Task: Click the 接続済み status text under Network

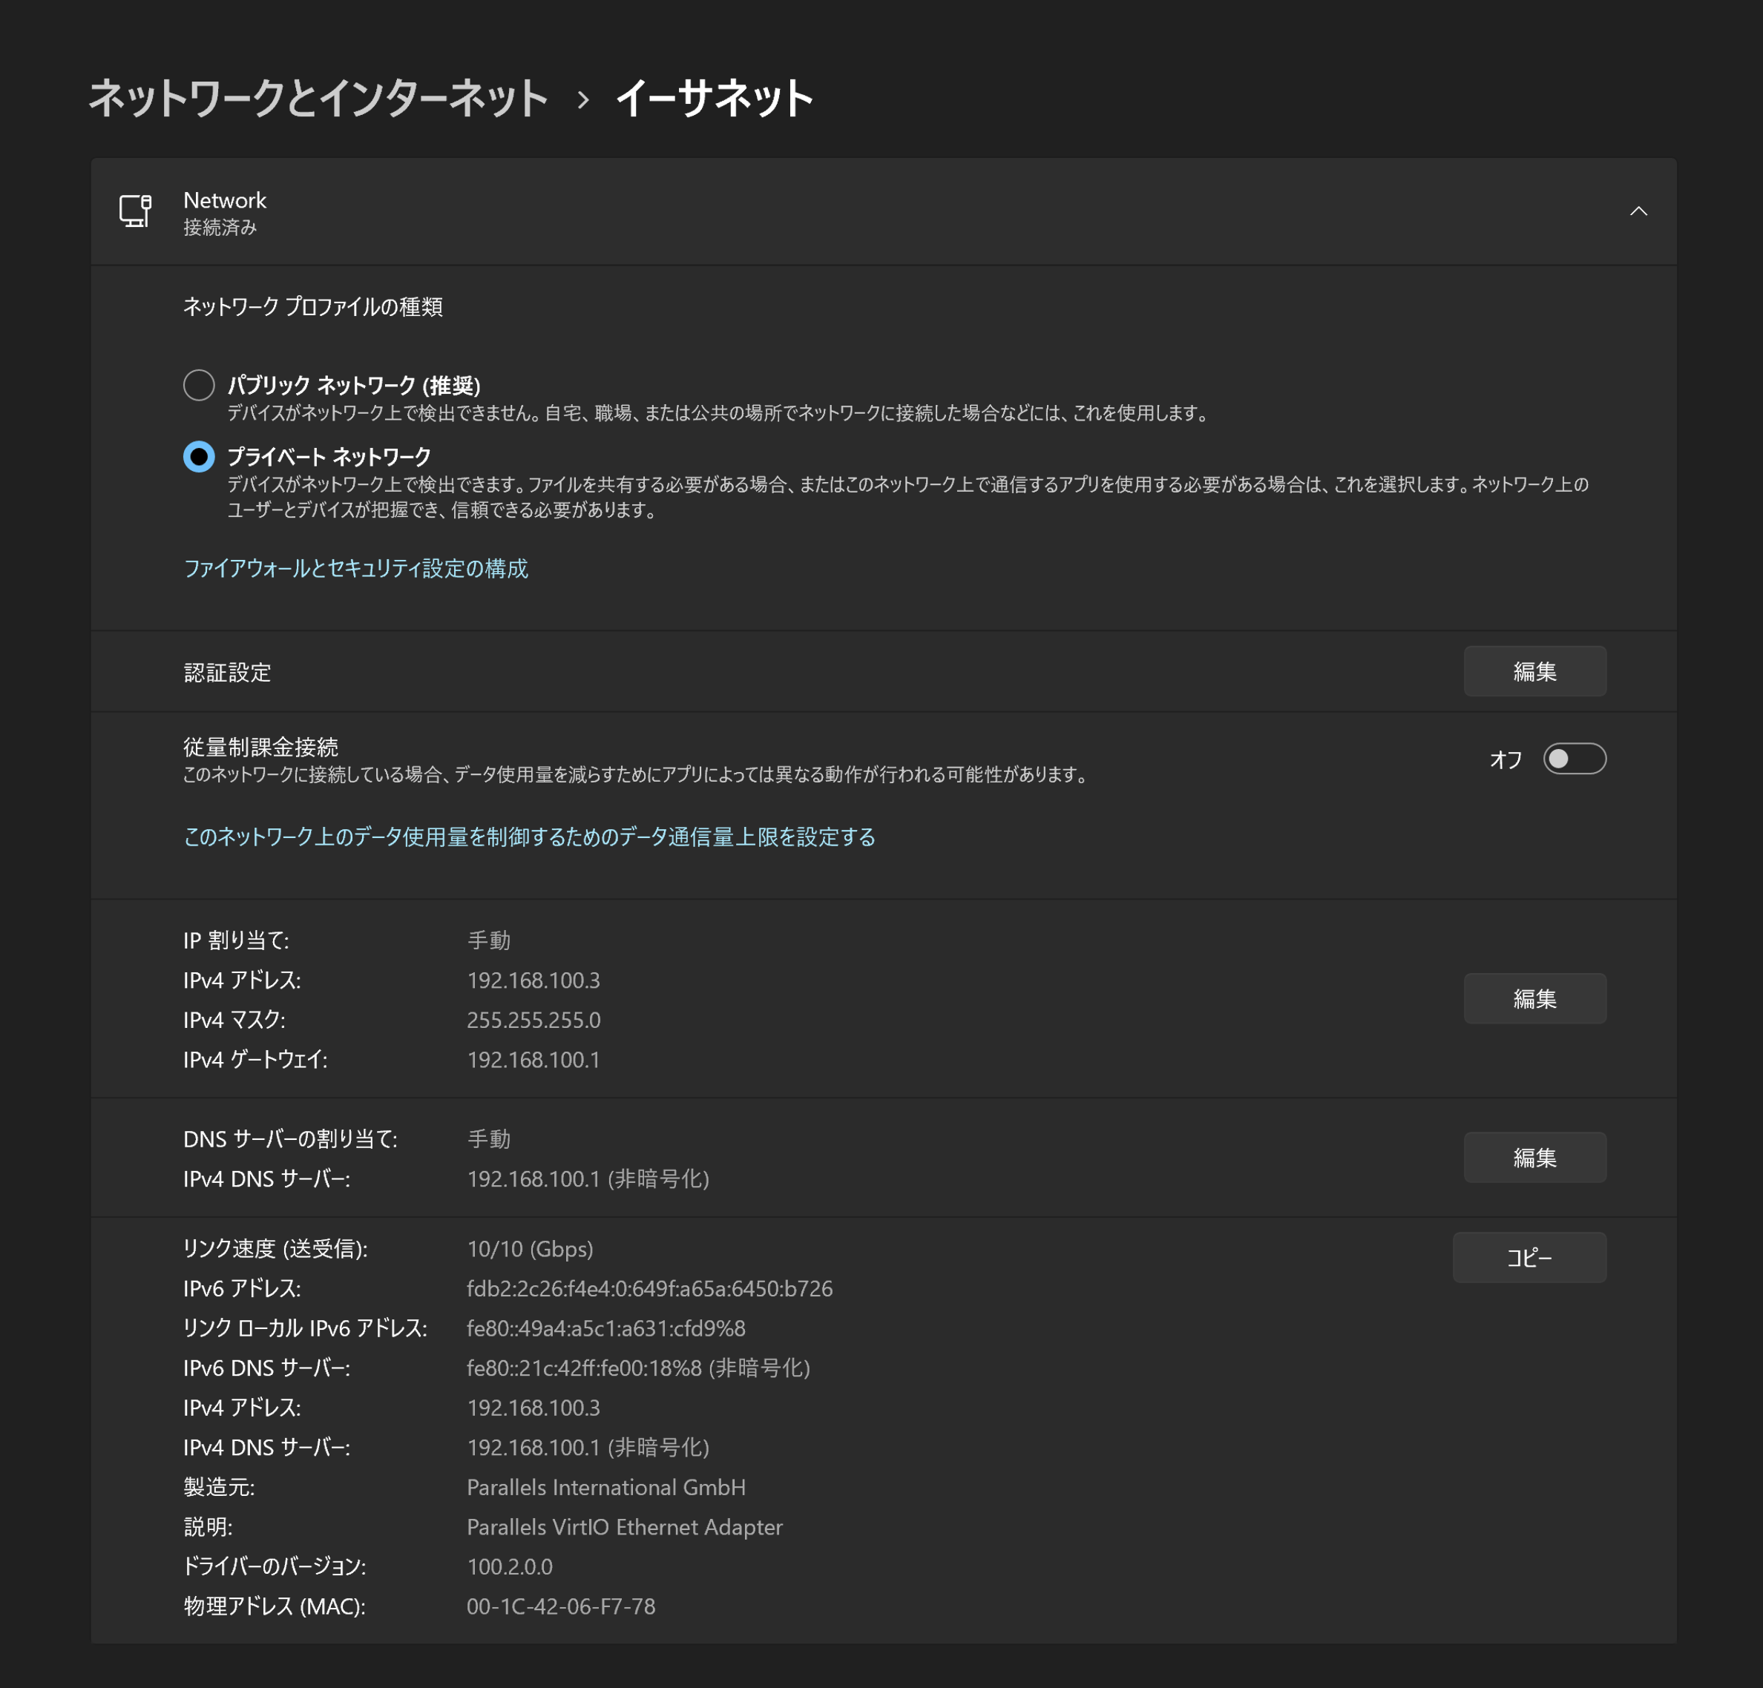Action: click(x=220, y=228)
